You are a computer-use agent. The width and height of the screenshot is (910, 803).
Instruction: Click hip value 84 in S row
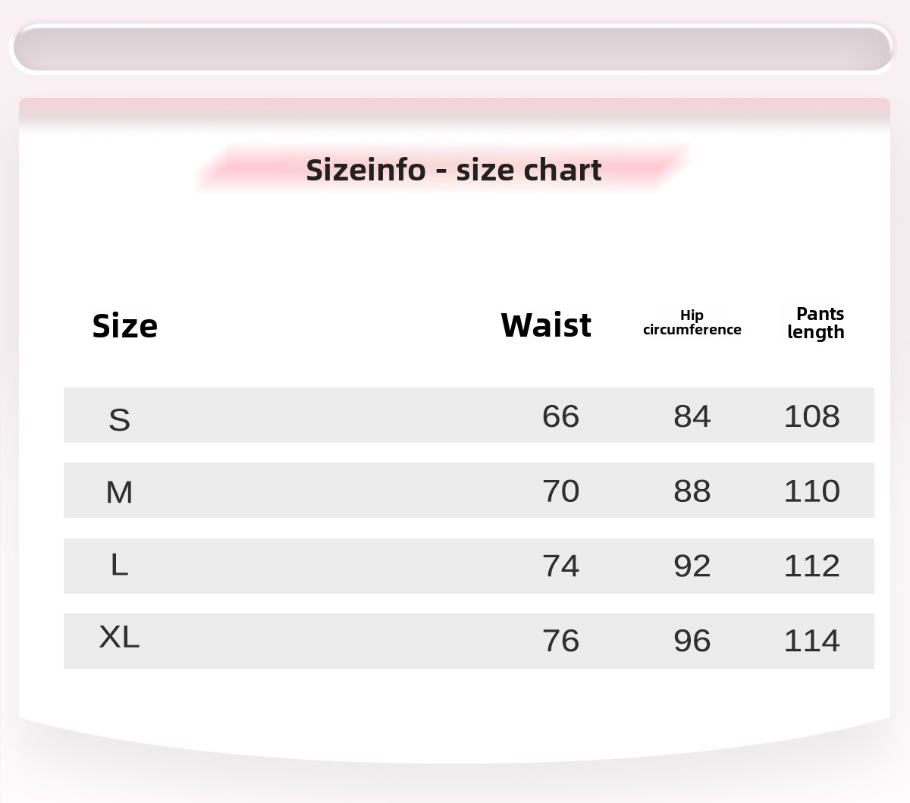tap(692, 416)
